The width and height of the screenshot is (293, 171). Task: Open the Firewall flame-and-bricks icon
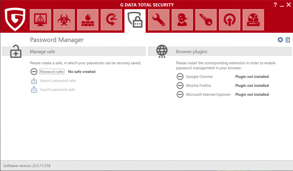(88, 20)
